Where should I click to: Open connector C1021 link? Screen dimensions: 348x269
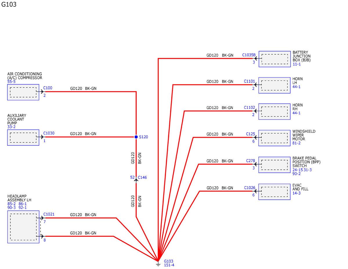(49, 214)
